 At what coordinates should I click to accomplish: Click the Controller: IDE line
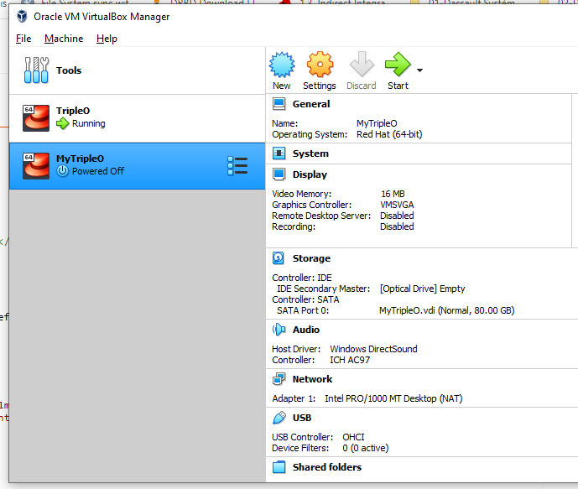coord(302,278)
